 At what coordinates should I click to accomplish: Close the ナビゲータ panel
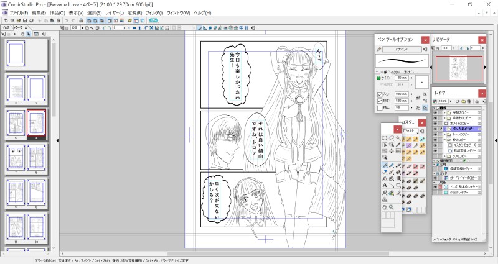point(482,40)
